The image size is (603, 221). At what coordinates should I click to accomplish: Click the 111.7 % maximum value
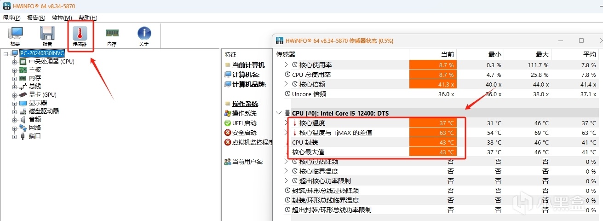(x=539, y=65)
